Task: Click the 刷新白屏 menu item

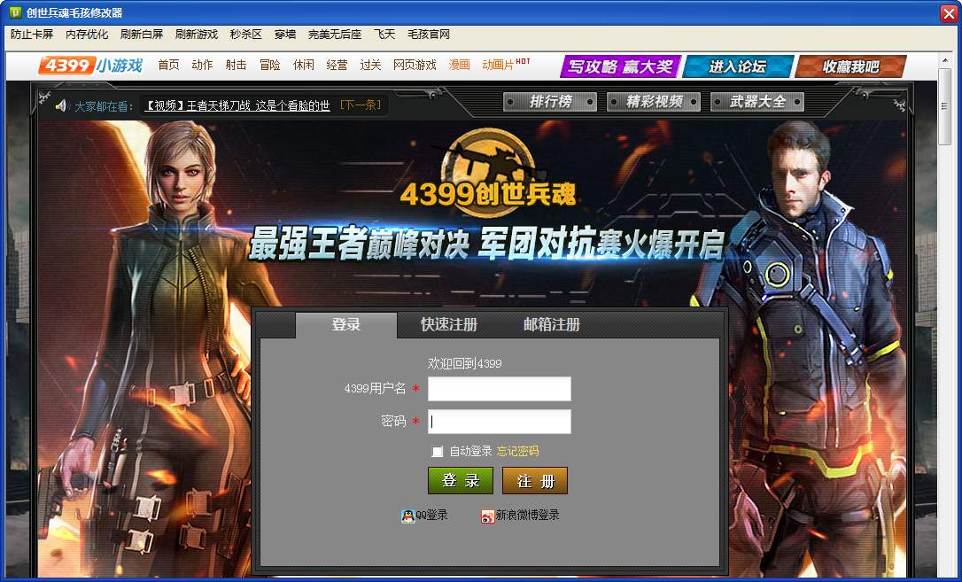Action: [x=142, y=35]
